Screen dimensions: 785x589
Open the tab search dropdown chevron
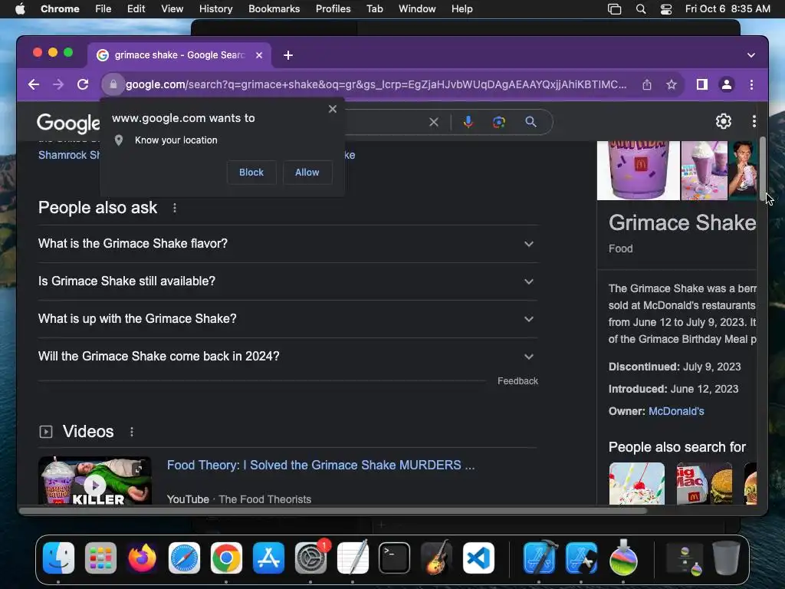[751, 55]
